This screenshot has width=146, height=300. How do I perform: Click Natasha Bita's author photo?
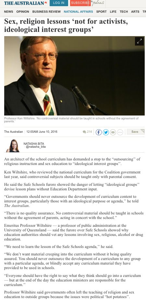13,146
